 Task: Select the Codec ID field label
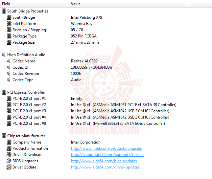tap(20, 67)
